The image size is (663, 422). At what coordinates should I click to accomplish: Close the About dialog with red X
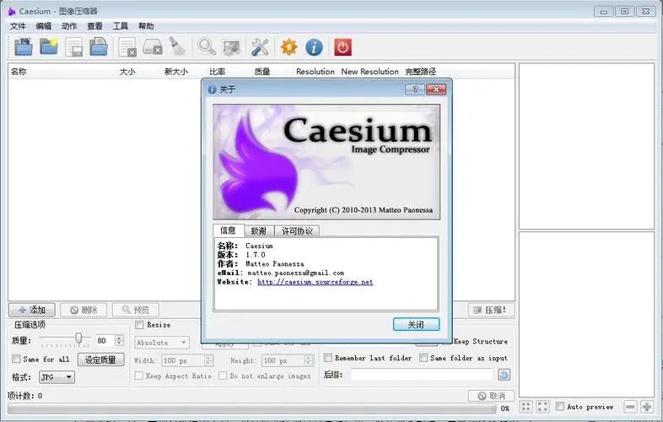click(436, 89)
